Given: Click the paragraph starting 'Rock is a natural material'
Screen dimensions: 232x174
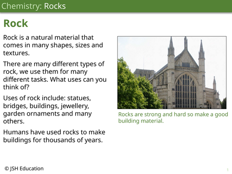Looking at the screenshot, I should pos(53,45).
